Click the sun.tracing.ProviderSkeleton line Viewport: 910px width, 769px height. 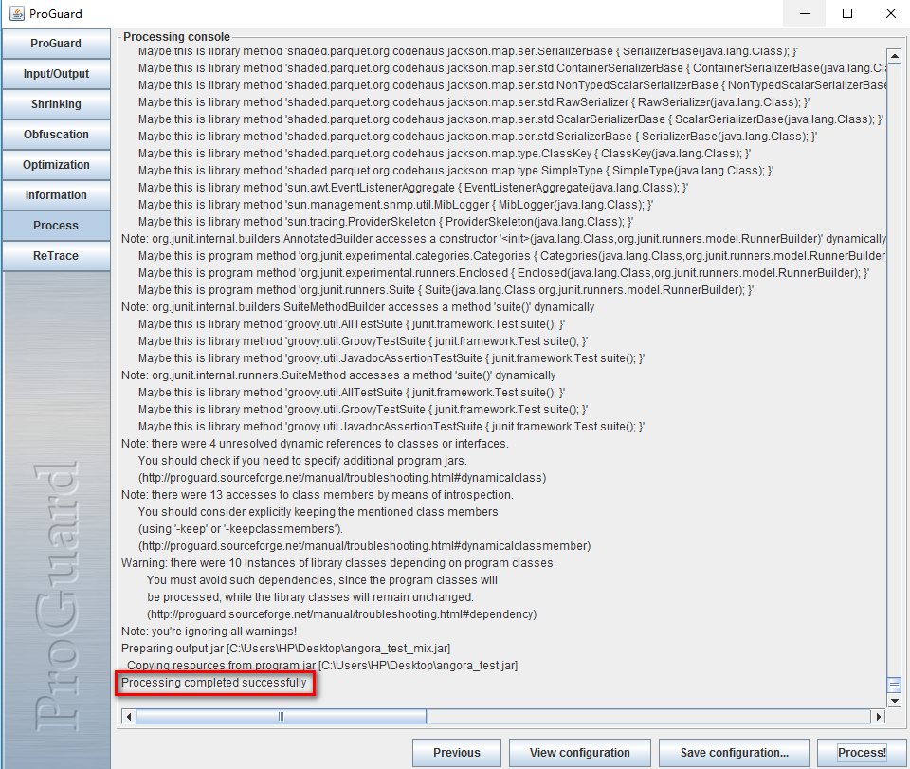click(386, 222)
